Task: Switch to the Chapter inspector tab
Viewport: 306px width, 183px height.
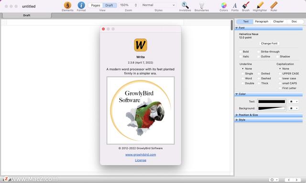Action: point(278,22)
